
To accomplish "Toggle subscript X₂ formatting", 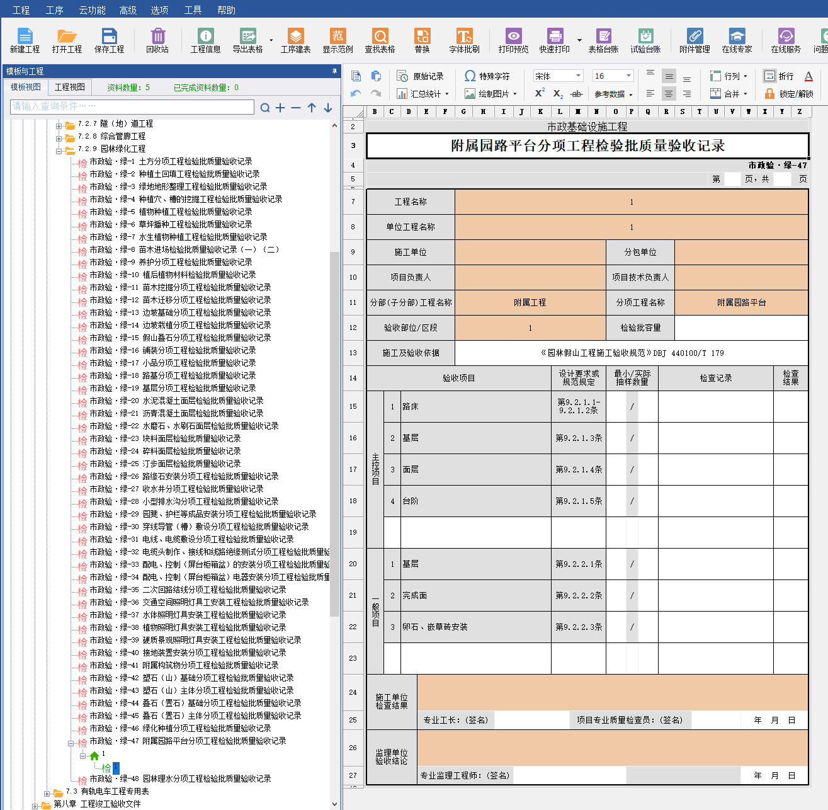I will point(558,93).
